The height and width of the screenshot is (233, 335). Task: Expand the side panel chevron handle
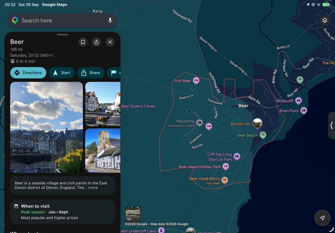332,126
